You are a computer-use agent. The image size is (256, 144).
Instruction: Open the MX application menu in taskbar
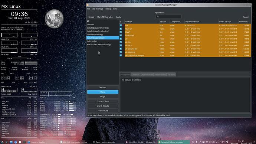[2, 142]
